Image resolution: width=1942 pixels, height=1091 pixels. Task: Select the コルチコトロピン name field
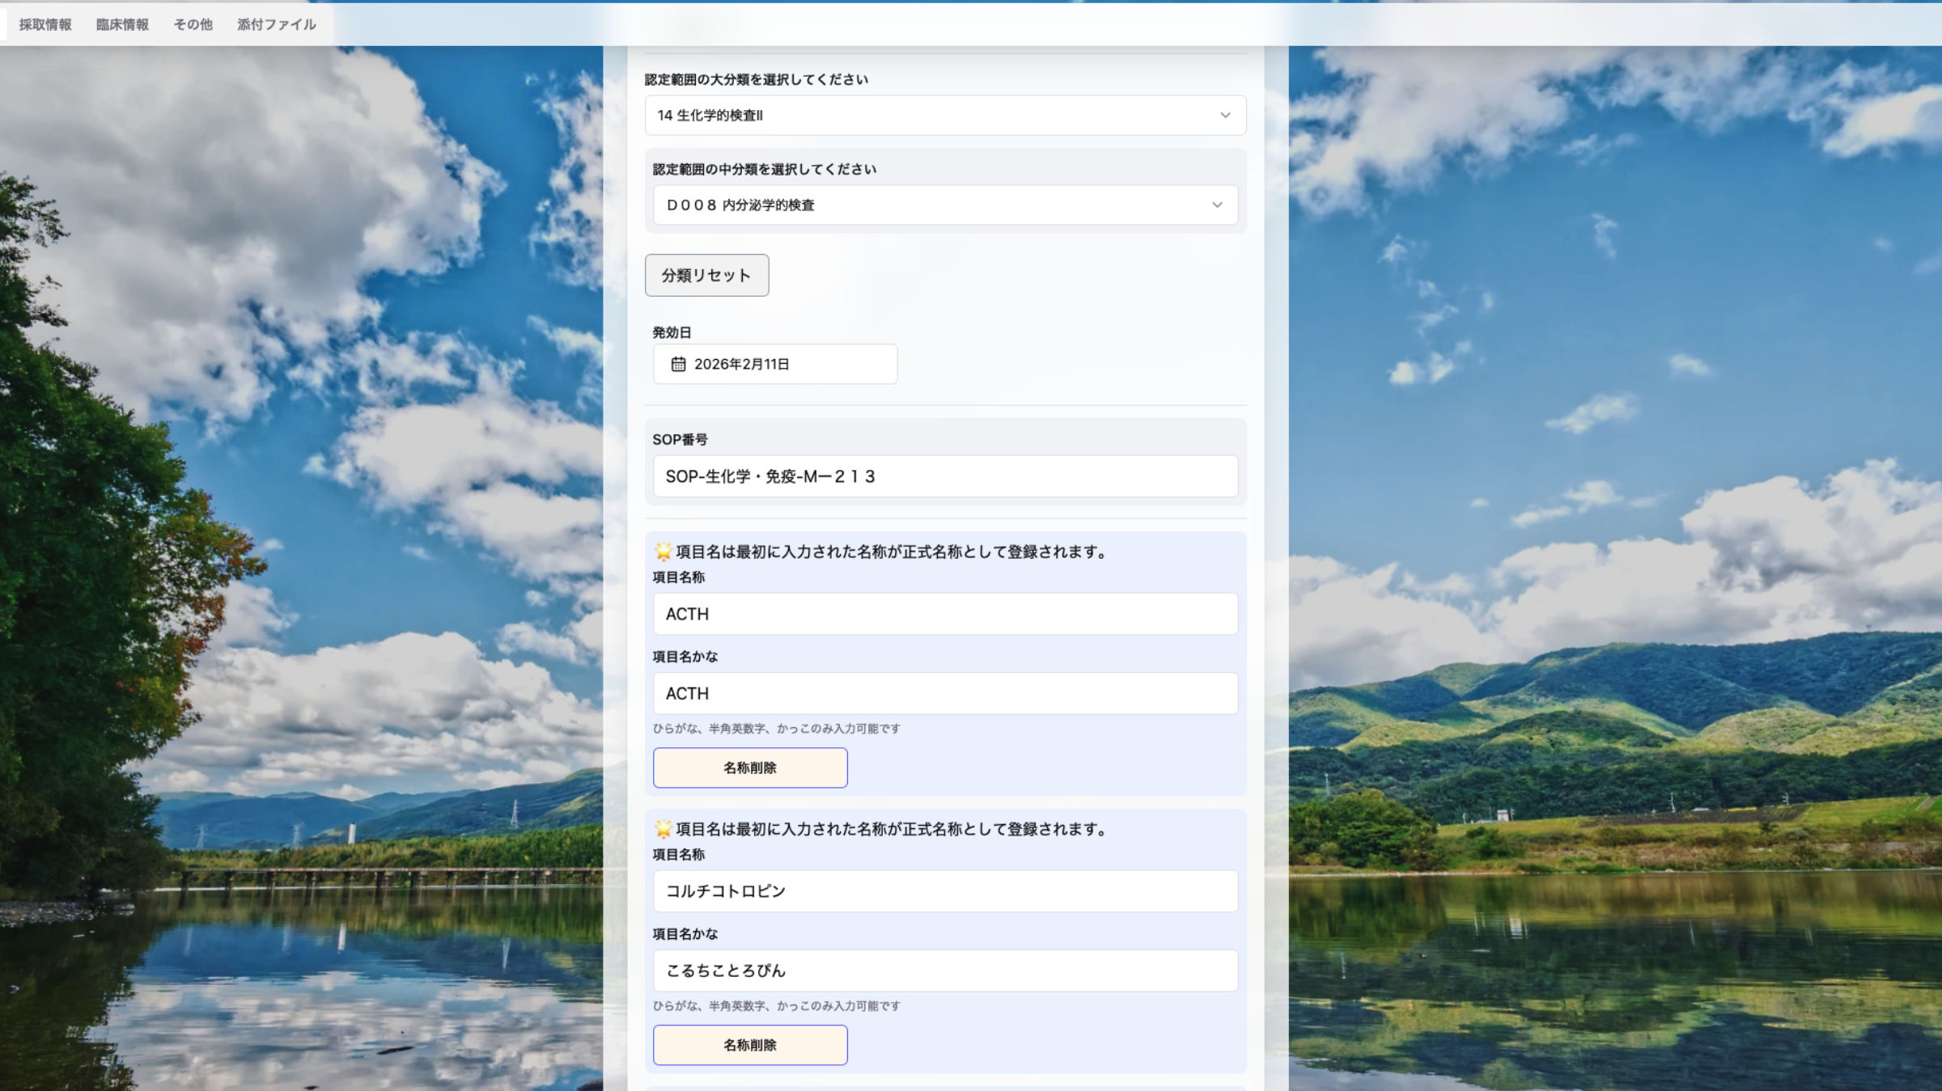tap(945, 890)
